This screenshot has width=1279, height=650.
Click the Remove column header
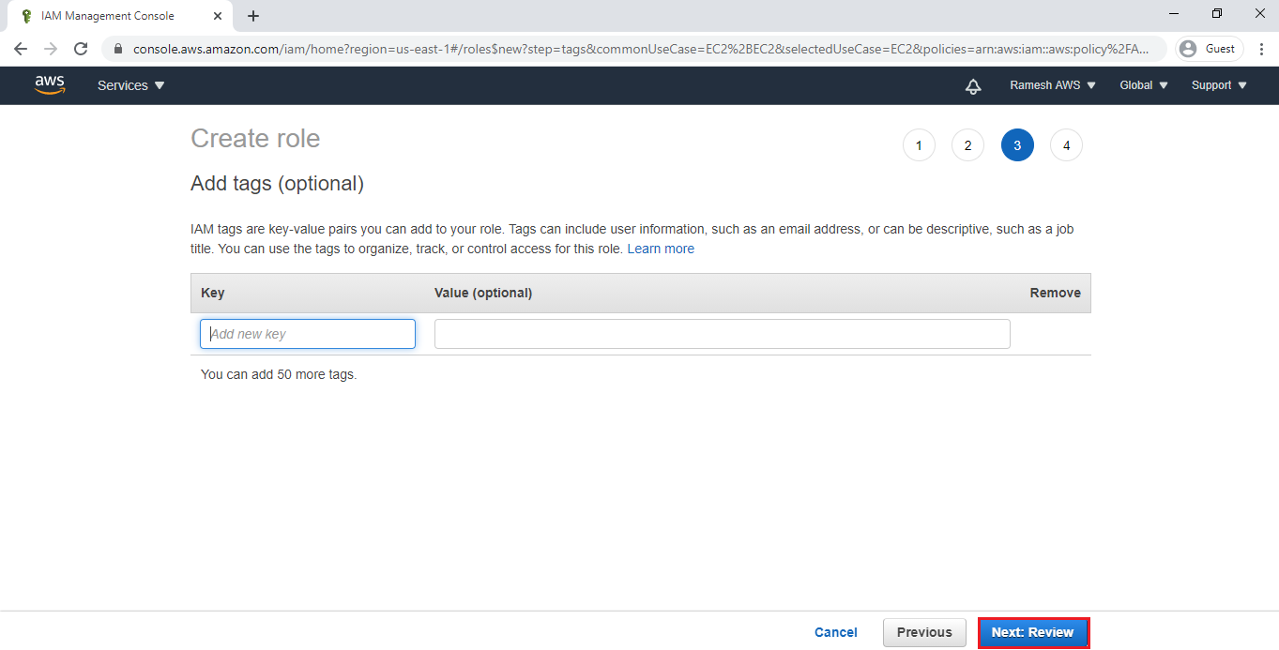click(1056, 293)
